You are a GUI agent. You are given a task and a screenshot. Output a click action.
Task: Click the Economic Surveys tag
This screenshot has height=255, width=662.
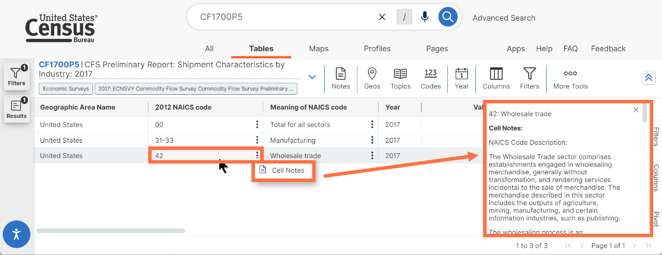66,88
